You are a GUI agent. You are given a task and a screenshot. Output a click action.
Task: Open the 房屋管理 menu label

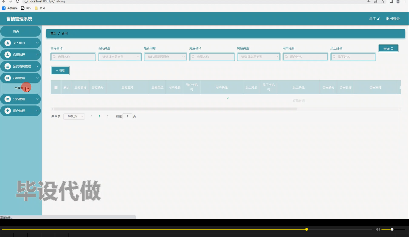click(x=19, y=55)
